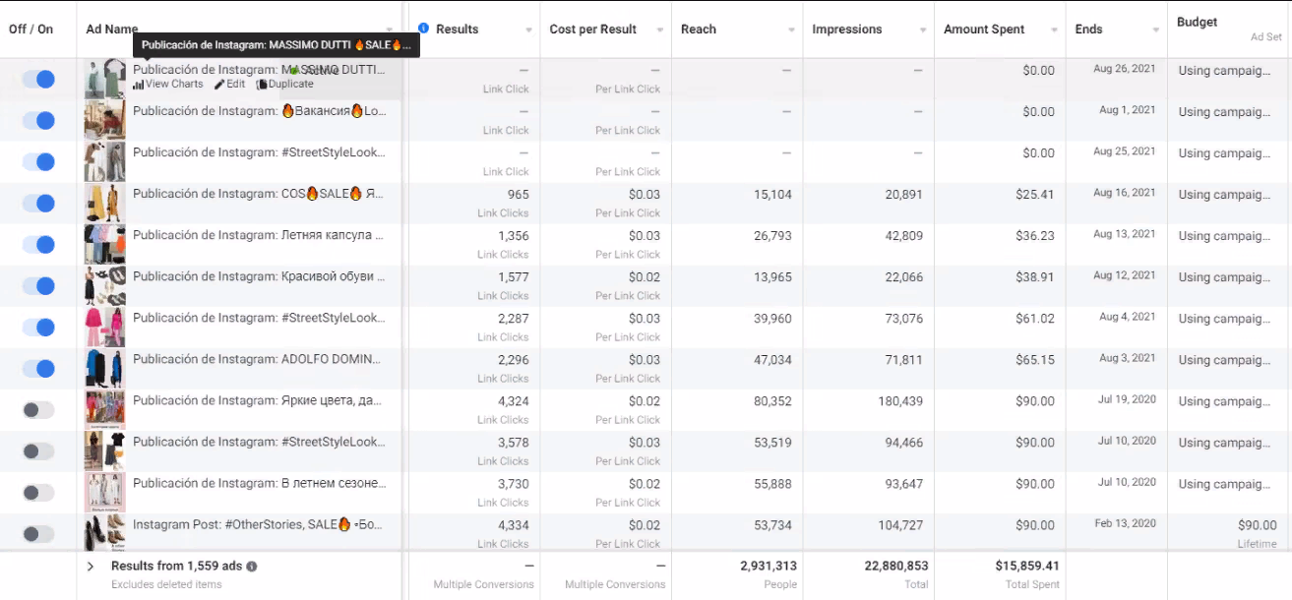Sort by the Impressions column header

(847, 30)
